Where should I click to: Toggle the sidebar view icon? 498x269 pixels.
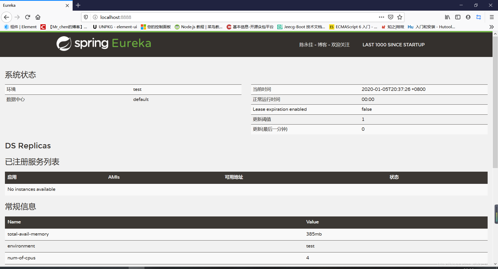pyautogui.click(x=458, y=17)
